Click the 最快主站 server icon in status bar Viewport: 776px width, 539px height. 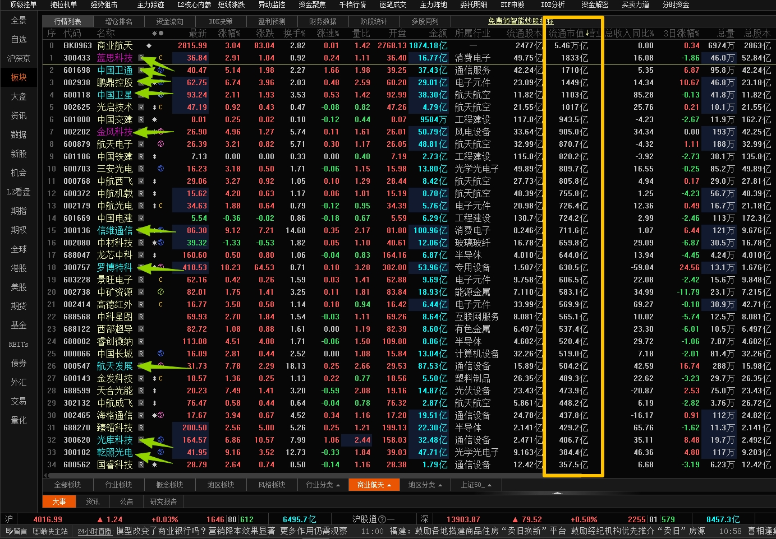36,531
